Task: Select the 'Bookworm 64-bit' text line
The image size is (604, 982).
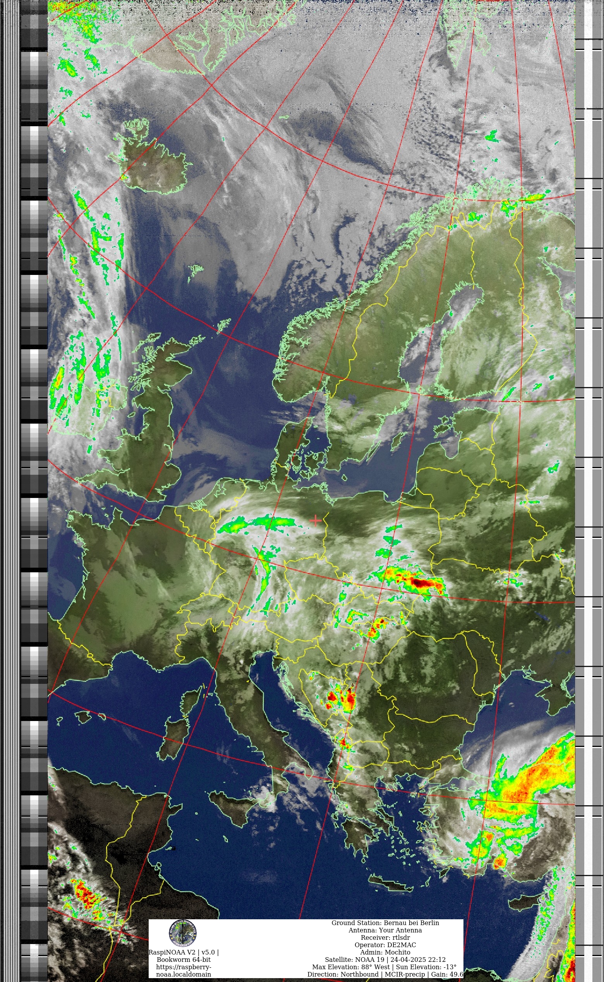Action: 184,960
